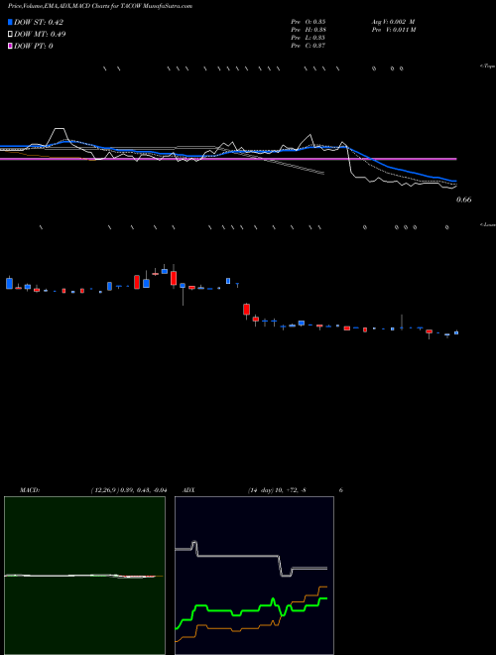496x655 pixels.
Task: Click the 'Pre V: 0.011 M' volume text
Action: point(393,30)
